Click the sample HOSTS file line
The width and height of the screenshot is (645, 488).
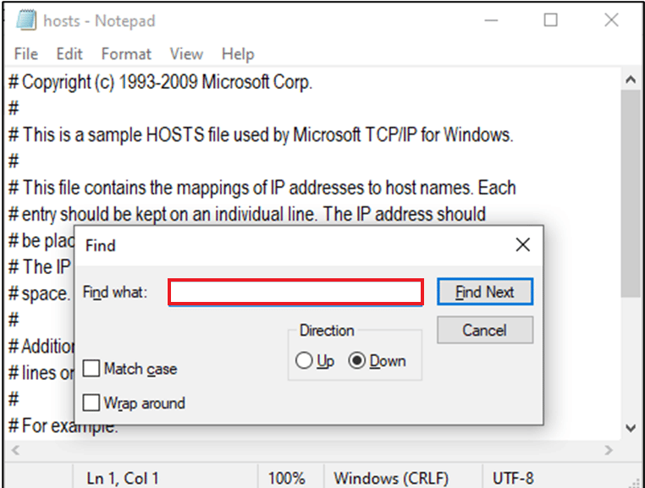point(261,134)
